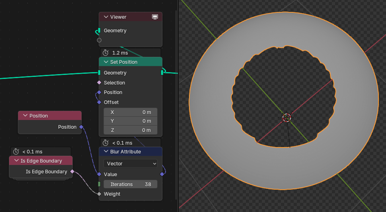This screenshot has height=212, width=386.
Task: Click the Blur Attribute Value output socket
Action: click(x=162, y=174)
